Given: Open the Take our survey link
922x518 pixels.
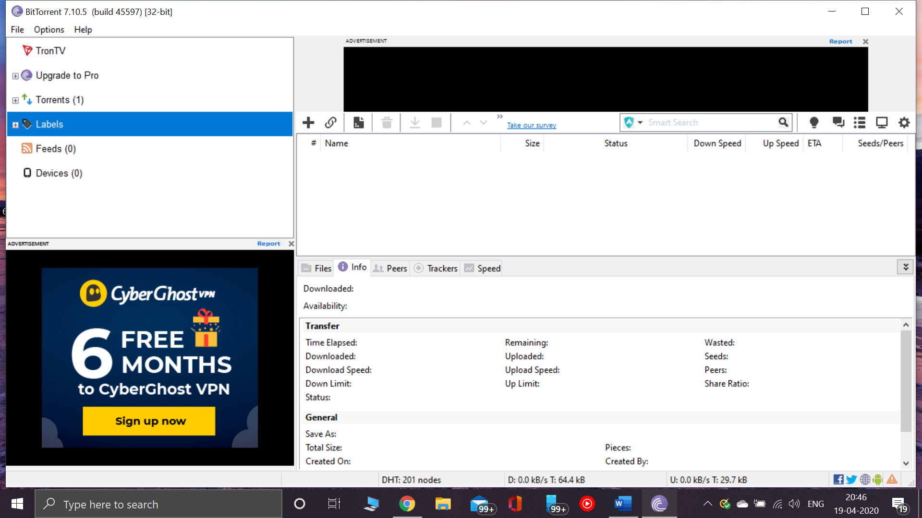Looking at the screenshot, I should (531, 125).
